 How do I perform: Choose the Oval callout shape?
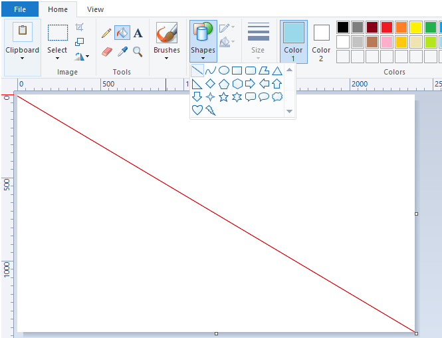click(x=264, y=96)
